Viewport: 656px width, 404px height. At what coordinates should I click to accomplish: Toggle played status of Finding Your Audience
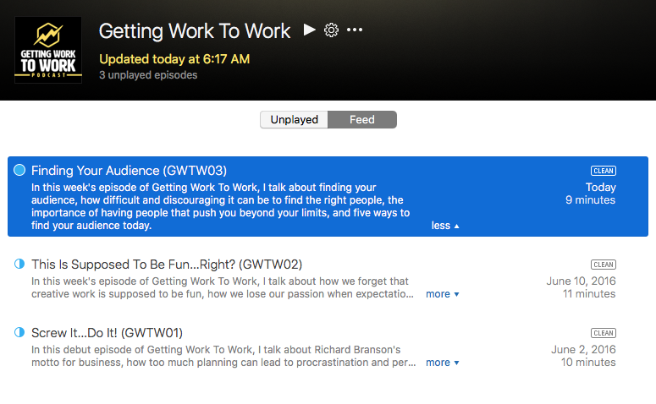click(19, 170)
